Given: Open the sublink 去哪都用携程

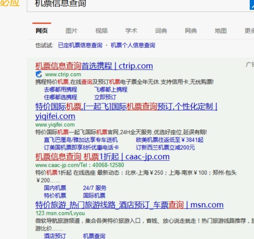Looking at the screenshot, I should [61, 89].
